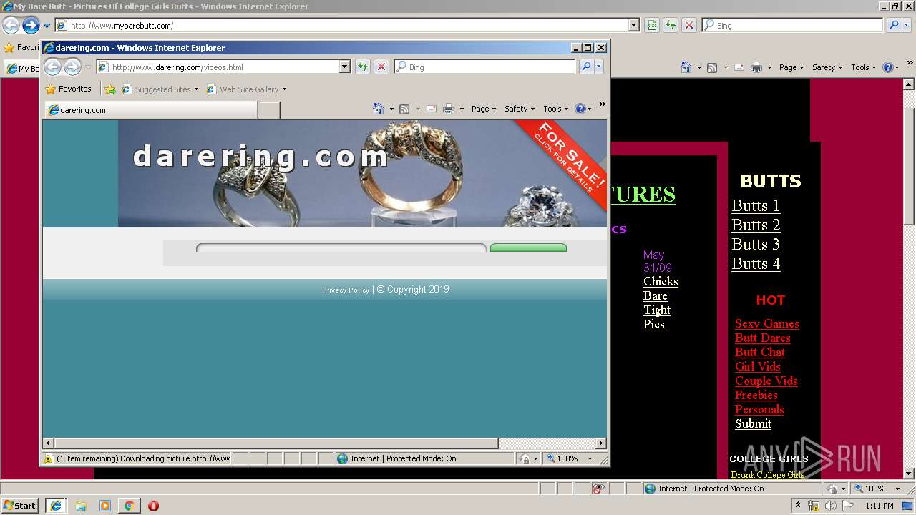Open zoom dropdown in background IE status bar
Screen dimensions: 916x515
pyautogui.click(x=897, y=489)
